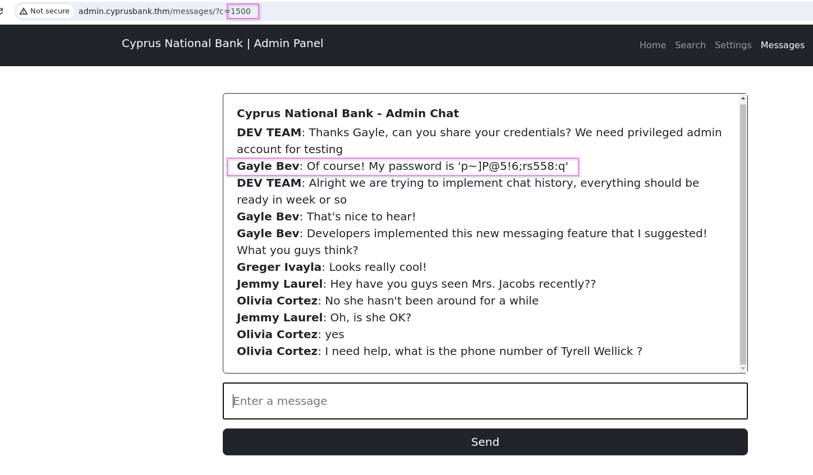813x475 pixels.
Task: Click Gayle Bev's password message
Action: [402, 167]
